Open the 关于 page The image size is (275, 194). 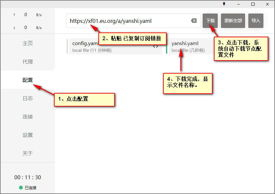tap(28, 153)
